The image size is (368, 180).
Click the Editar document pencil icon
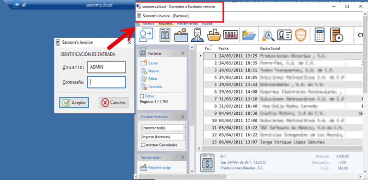[144, 79]
